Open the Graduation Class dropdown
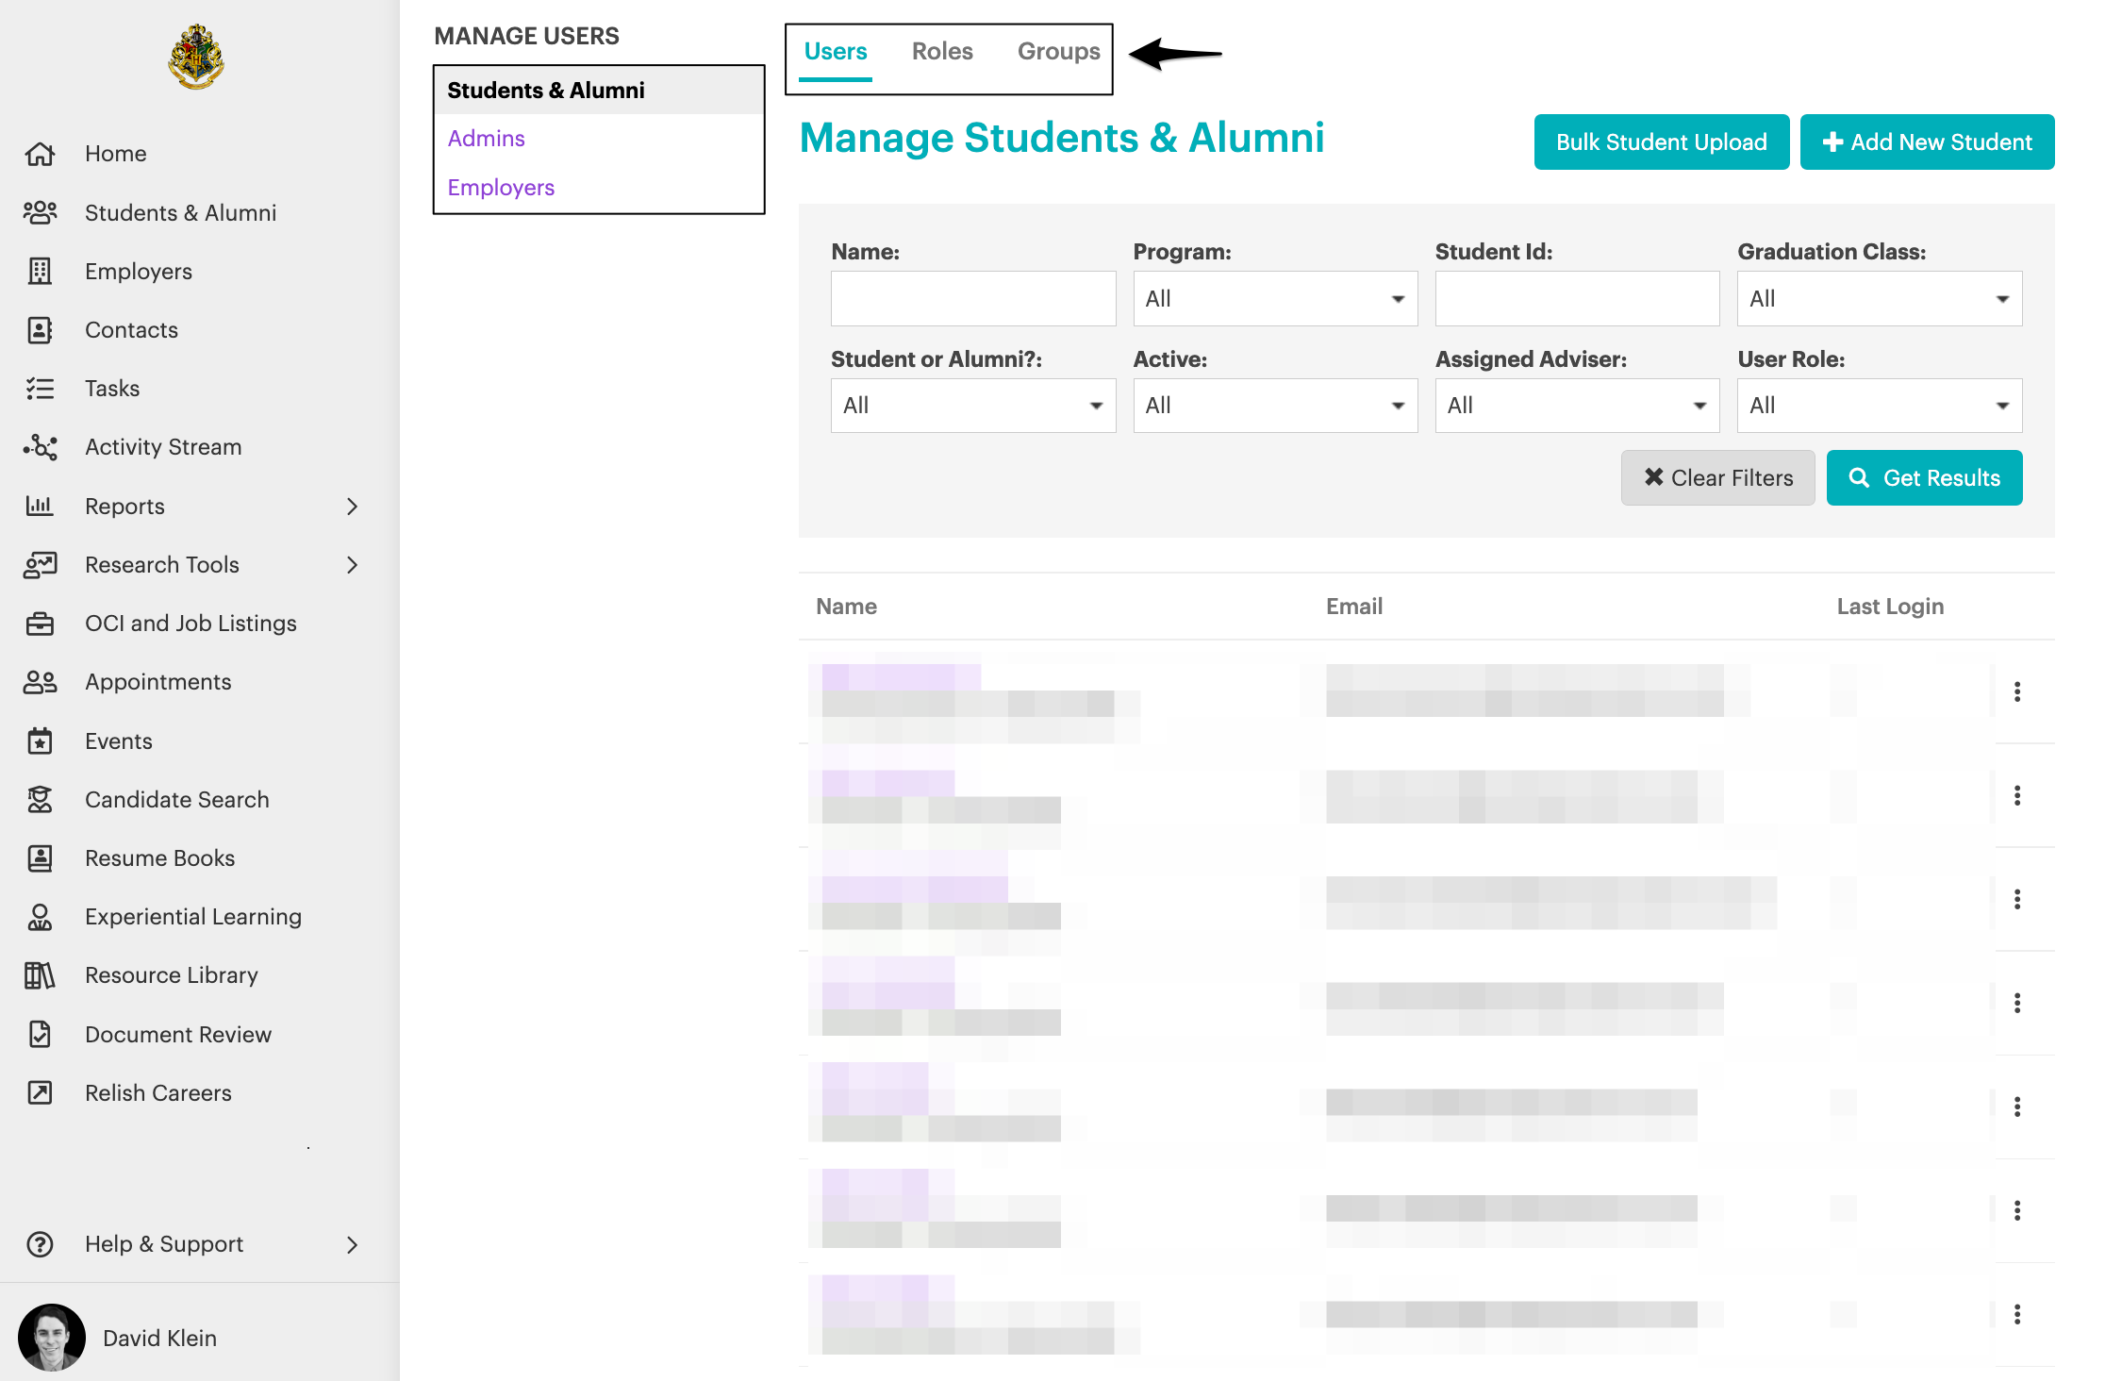Screen dimensions: 2122x1381 click(x=1880, y=299)
